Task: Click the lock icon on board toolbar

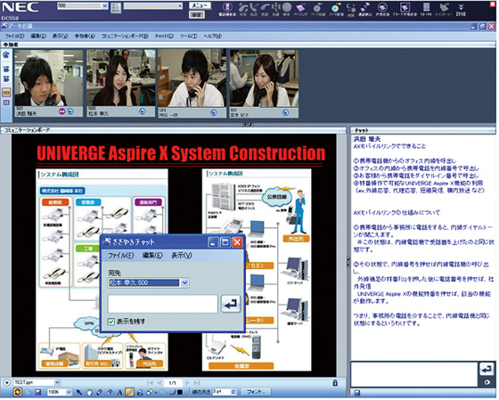Action: point(335,383)
